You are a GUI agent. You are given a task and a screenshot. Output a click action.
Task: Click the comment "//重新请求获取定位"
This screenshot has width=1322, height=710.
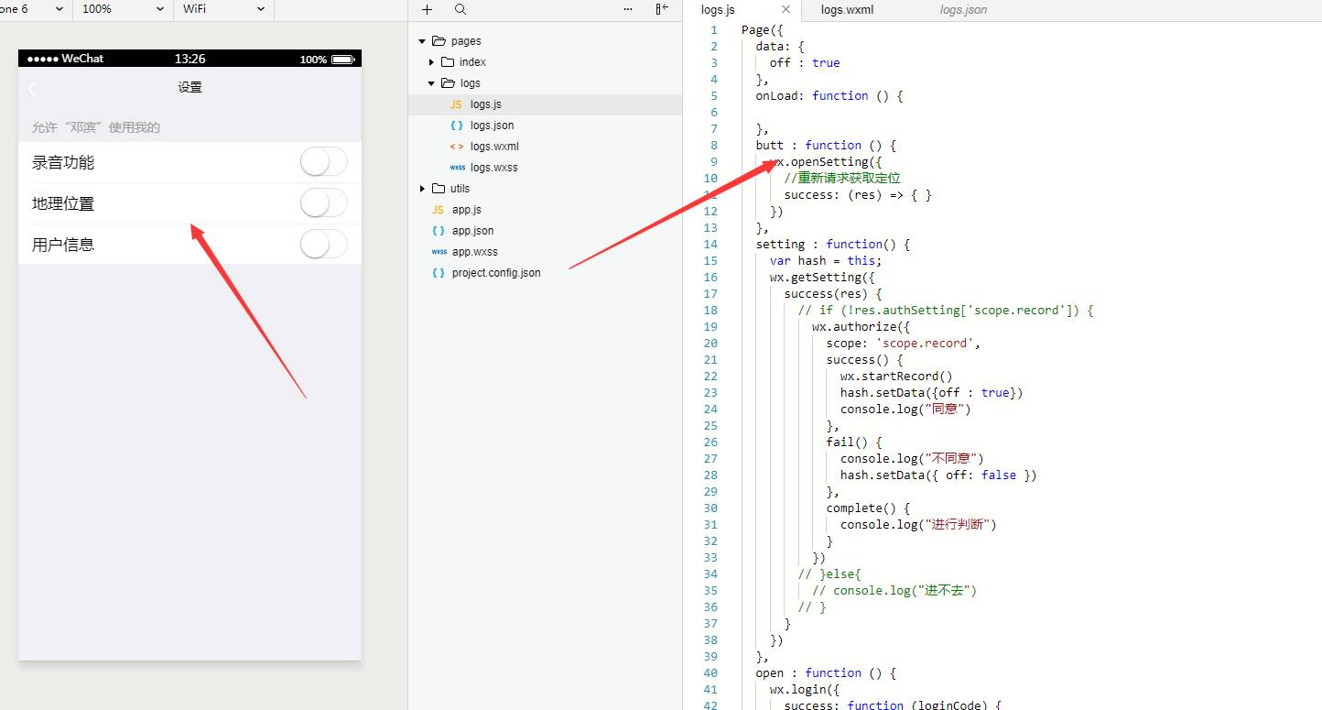click(x=842, y=179)
